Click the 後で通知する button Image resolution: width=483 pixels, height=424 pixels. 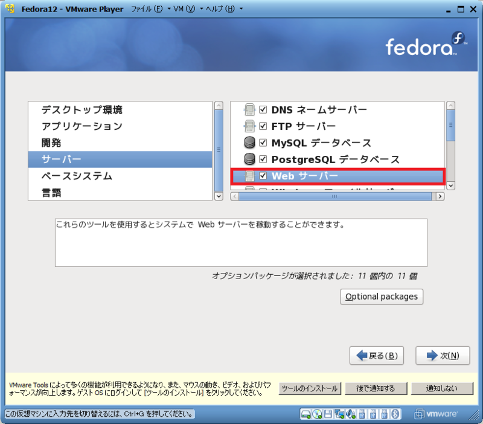pos(376,388)
